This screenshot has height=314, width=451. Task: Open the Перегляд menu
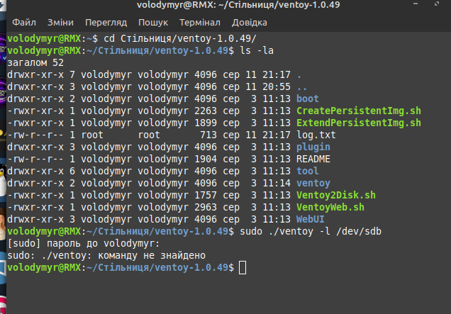coord(106,23)
